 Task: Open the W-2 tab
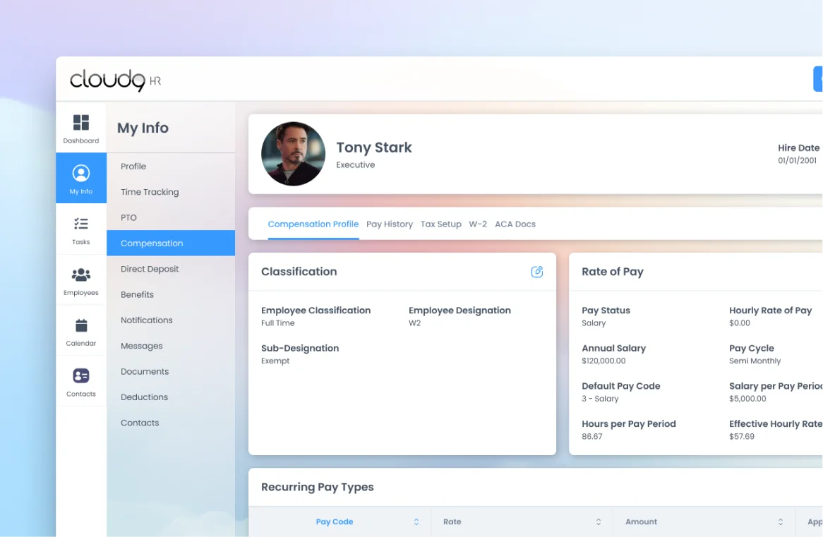(x=478, y=224)
